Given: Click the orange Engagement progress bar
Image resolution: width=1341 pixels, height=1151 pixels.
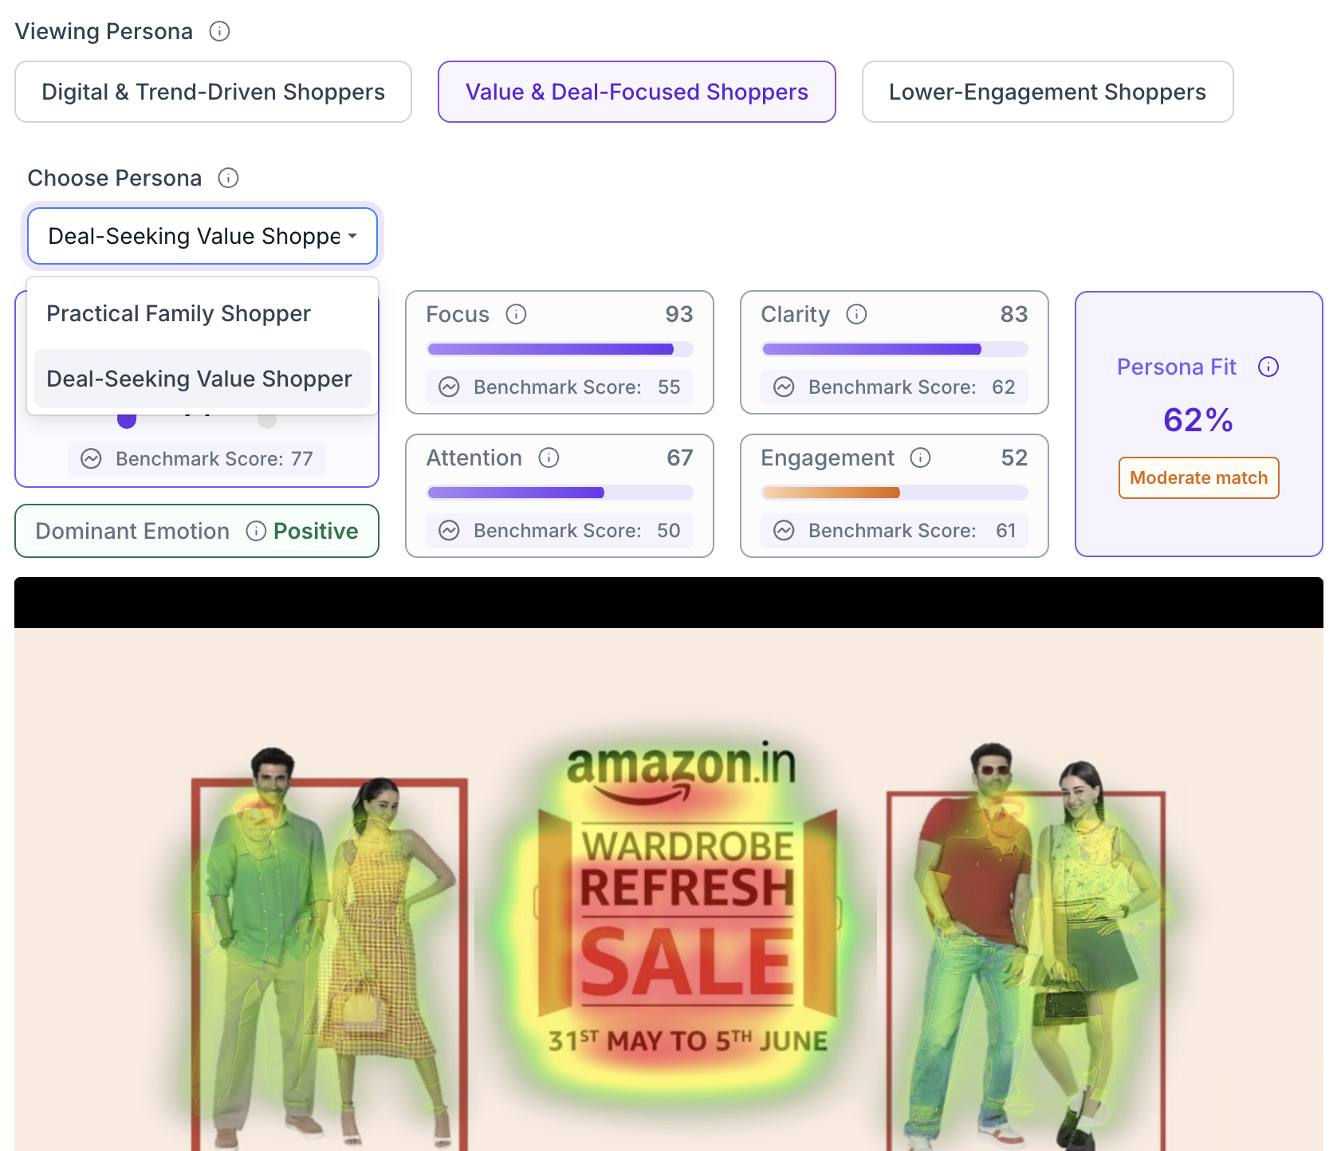Looking at the screenshot, I should [x=895, y=493].
